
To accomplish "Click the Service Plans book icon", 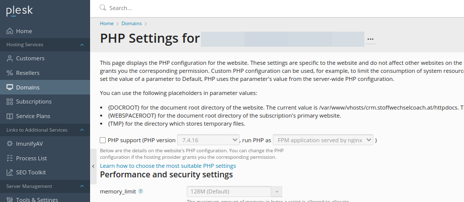I will pos(10,116).
